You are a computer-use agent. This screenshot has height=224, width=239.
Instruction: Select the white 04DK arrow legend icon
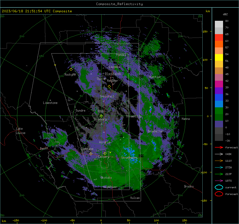[219, 154]
